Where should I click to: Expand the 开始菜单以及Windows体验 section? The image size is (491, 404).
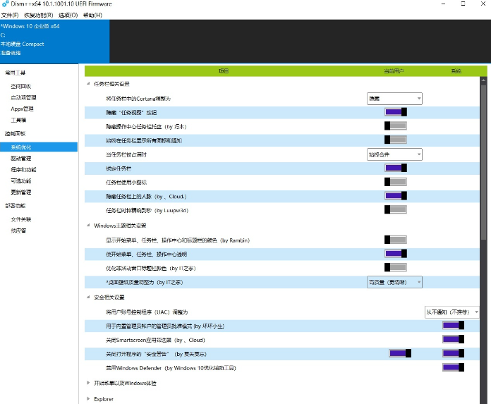(87, 383)
